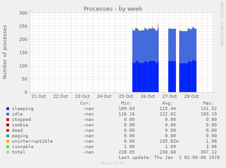Click the '22 Oct' x-axis label
This screenshot has width=226, height=168.
click(60, 96)
